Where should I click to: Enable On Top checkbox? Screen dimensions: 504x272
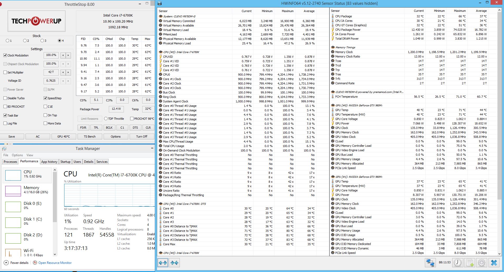tap(45, 115)
